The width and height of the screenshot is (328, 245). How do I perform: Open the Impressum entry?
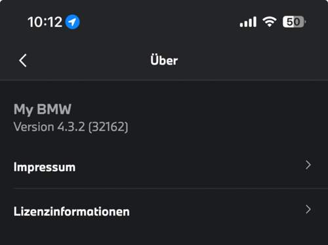[x=164, y=167]
